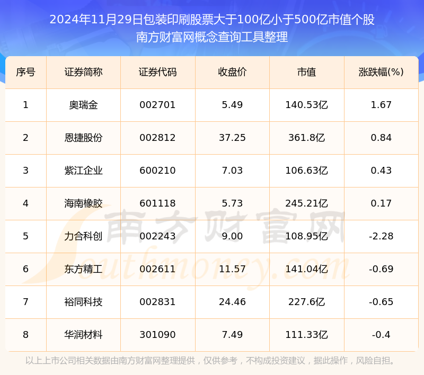This screenshot has height=375, width=424.
Task: Click the stock code 002243
Action: pyautogui.click(x=157, y=236)
